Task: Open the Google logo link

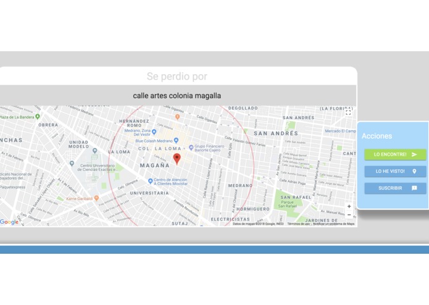Action: click(9, 222)
